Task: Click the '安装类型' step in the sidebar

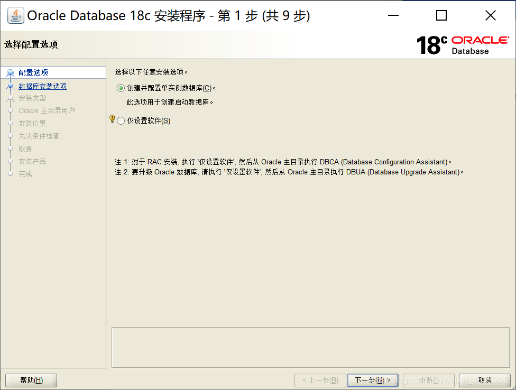Action: pos(32,98)
